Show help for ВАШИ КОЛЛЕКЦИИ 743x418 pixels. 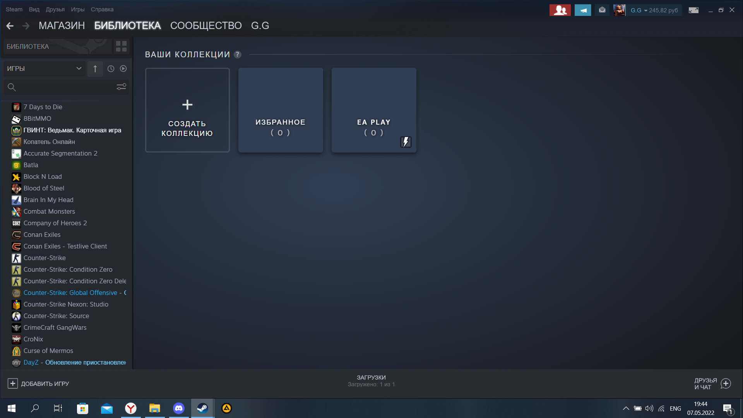coord(238,55)
